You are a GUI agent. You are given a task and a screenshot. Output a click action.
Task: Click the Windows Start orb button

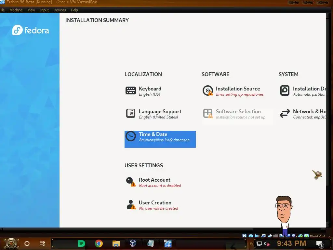[x=11, y=243]
